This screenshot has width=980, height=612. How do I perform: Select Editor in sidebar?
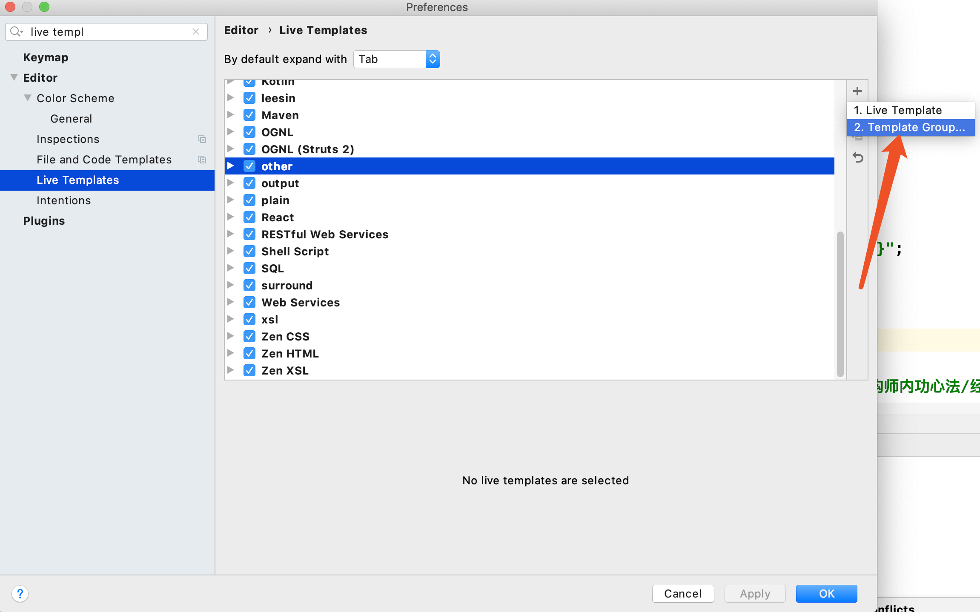(40, 77)
